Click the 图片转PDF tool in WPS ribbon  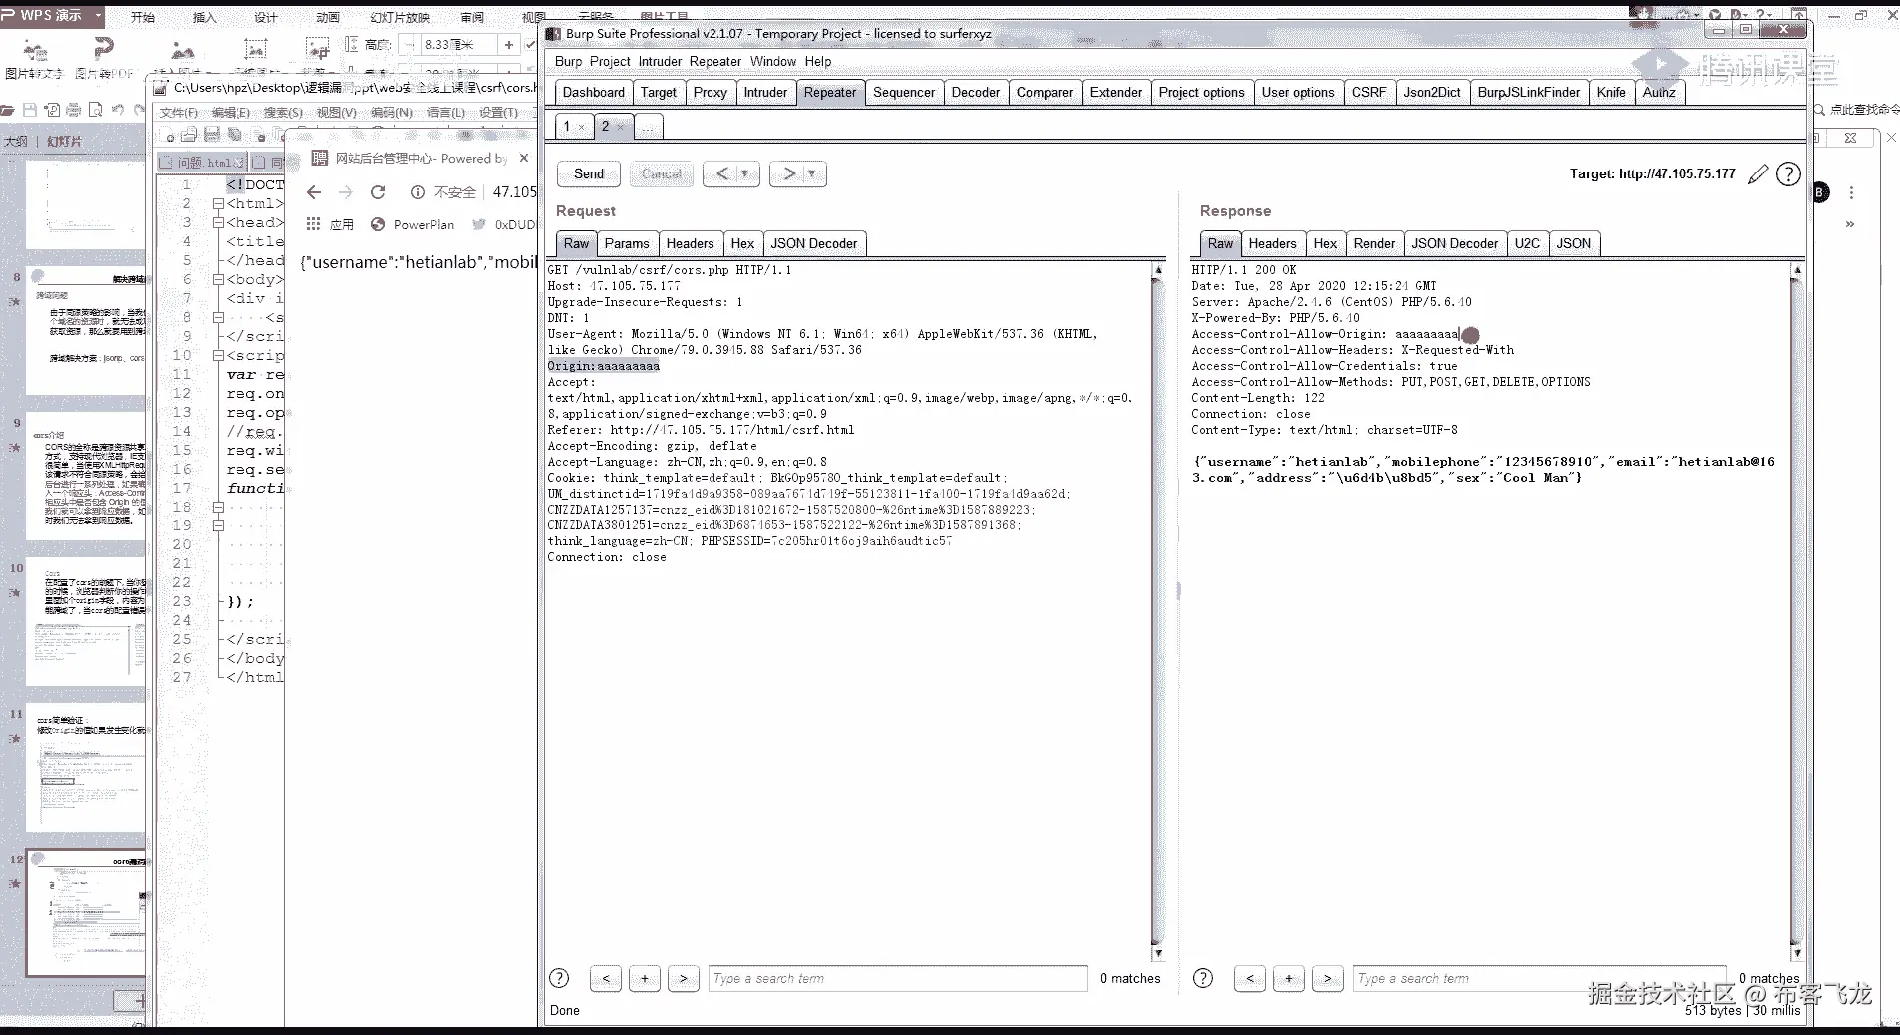(104, 58)
